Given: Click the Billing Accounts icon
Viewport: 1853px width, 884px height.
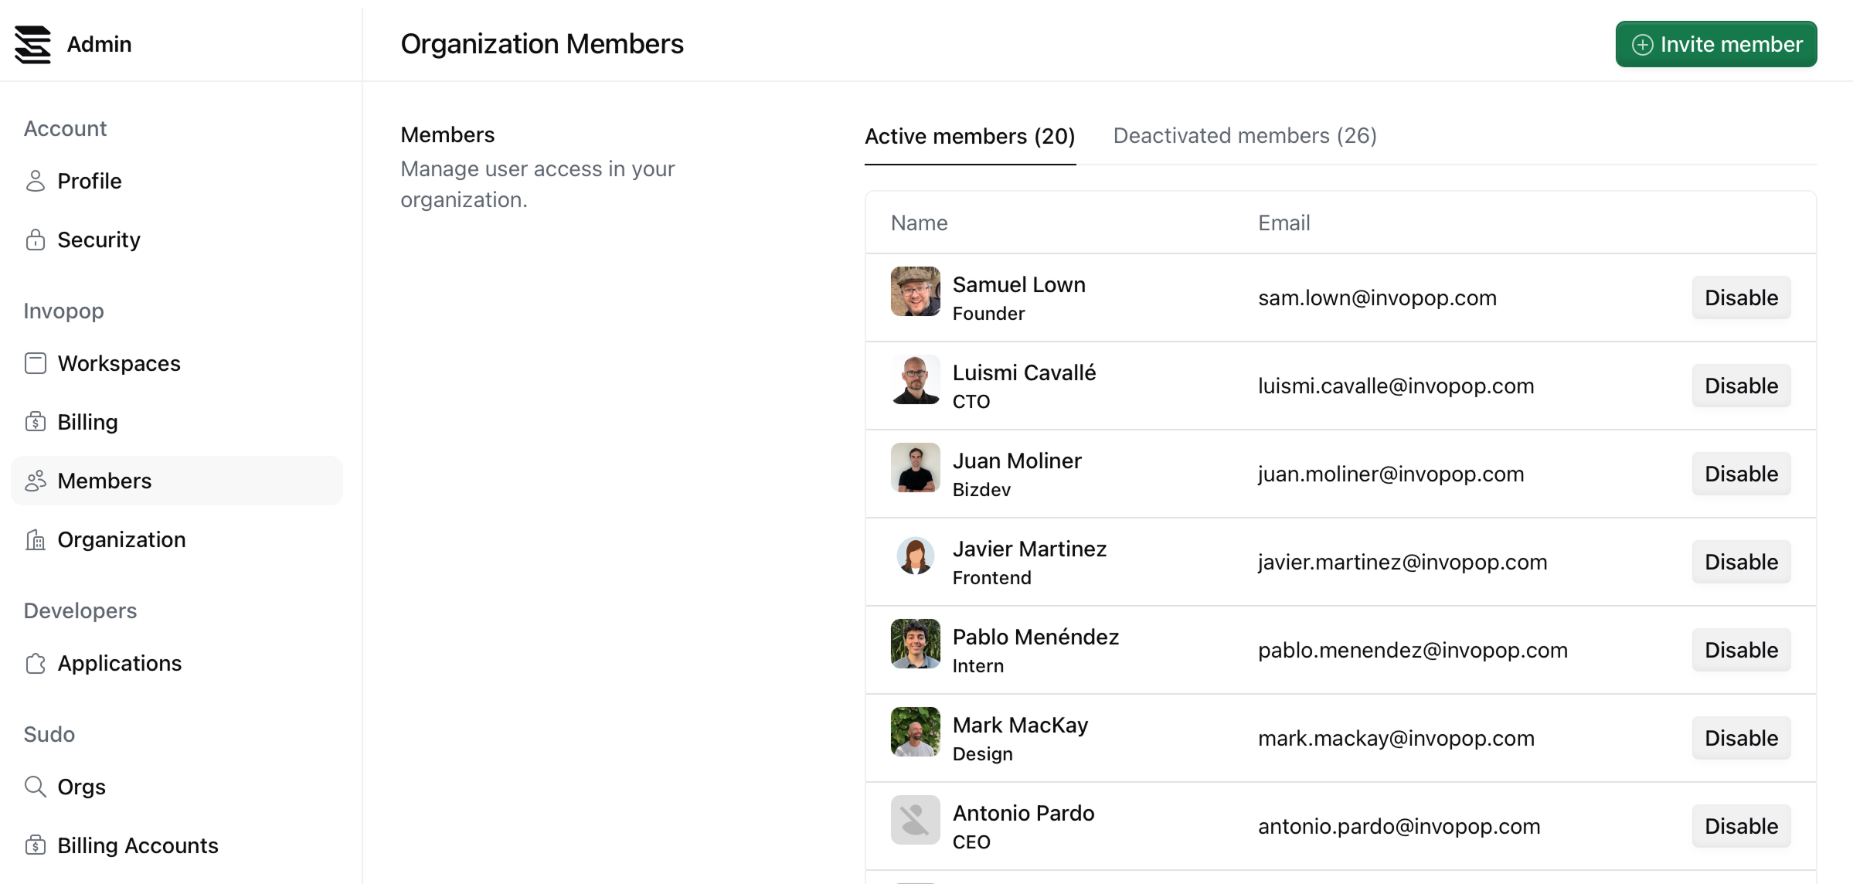Looking at the screenshot, I should [36, 845].
